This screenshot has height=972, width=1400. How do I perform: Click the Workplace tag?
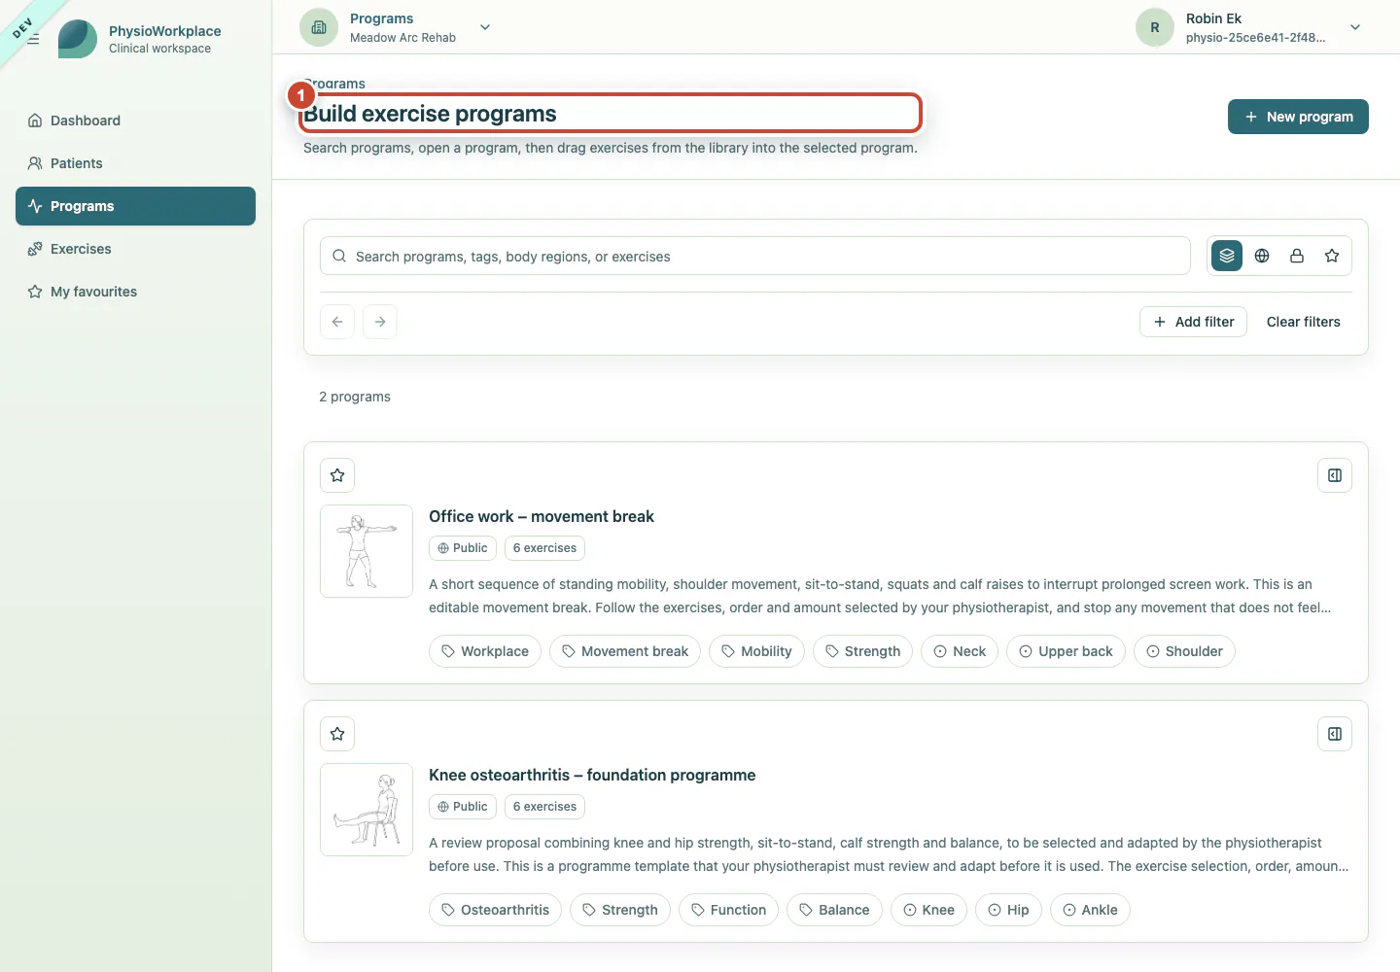click(485, 651)
